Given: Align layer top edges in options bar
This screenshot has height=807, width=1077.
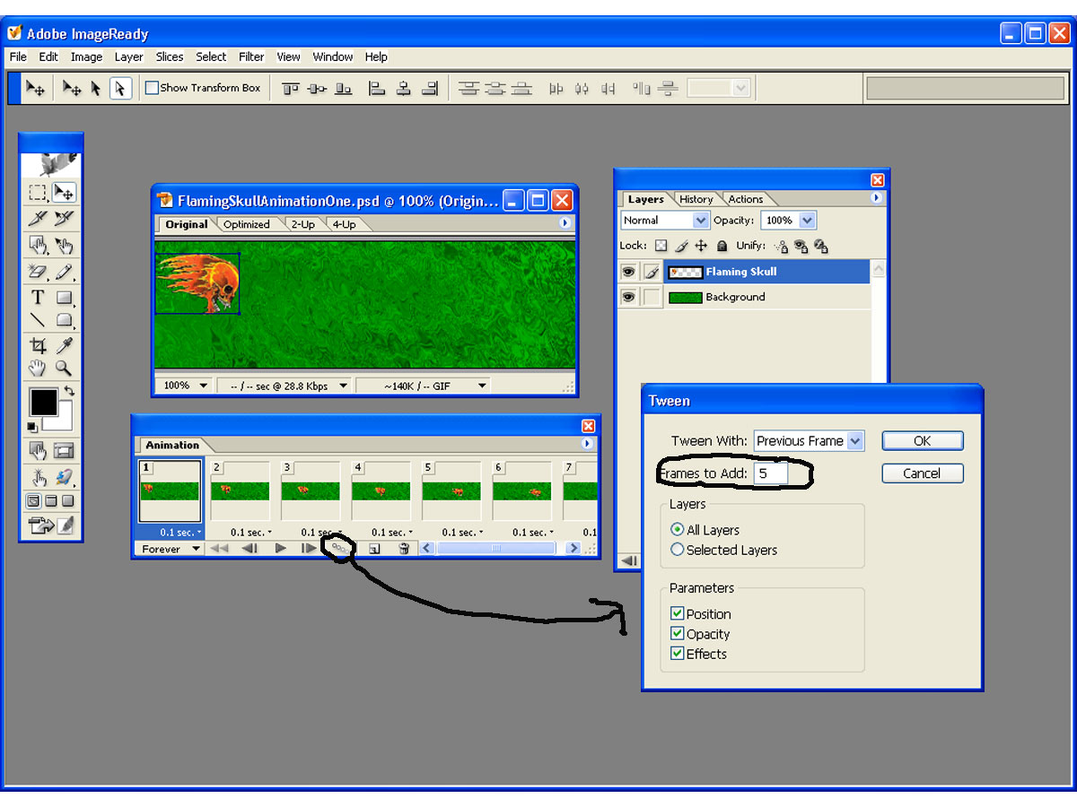Looking at the screenshot, I should pos(290,88).
